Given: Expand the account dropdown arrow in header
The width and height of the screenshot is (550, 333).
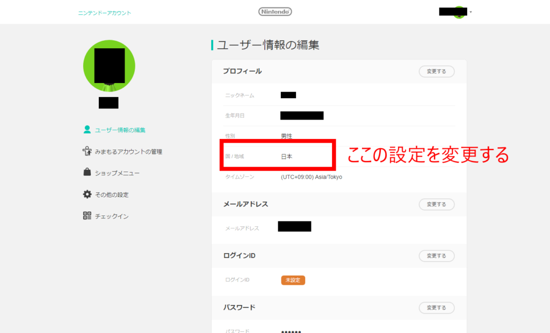Looking at the screenshot, I should click(x=471, y=12).
